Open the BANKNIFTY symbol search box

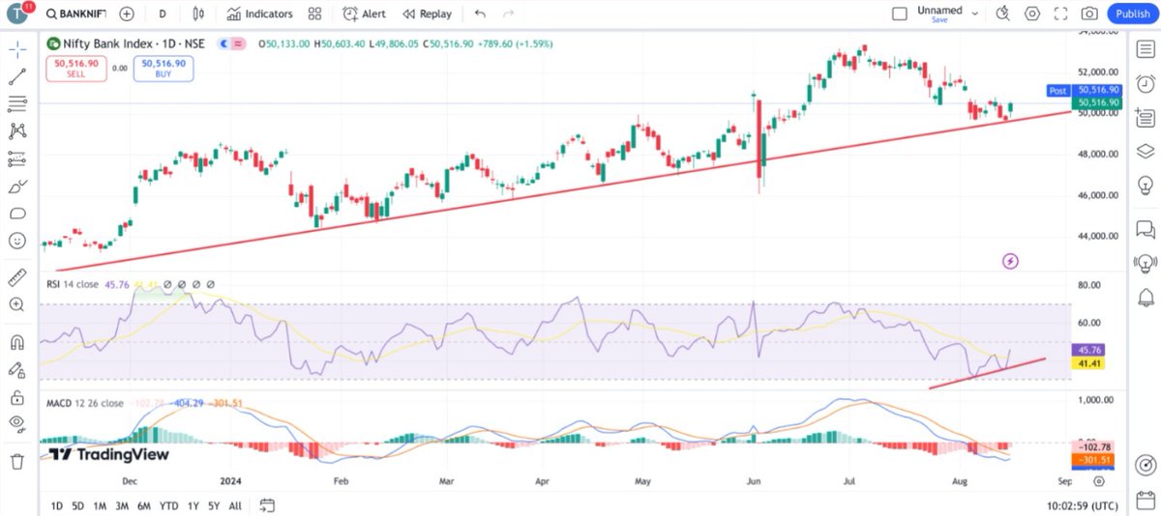[x=78, y=14]
